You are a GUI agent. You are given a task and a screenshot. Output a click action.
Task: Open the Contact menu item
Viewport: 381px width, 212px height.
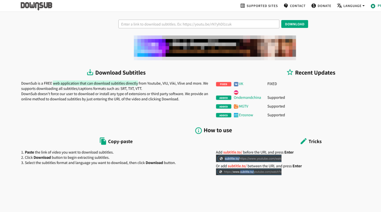[295, 6]
